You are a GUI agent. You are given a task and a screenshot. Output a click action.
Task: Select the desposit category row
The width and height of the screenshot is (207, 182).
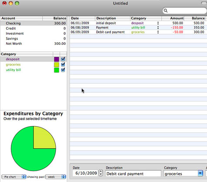point(34,59)
